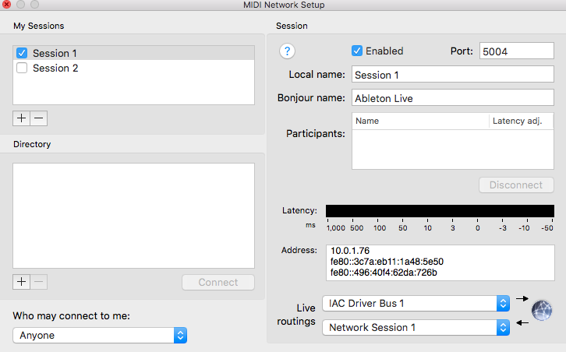The height and width of the screenshot is (352, 566).
Task: Expand the Anyone connection permission dropdown
Action: point(100,336)
